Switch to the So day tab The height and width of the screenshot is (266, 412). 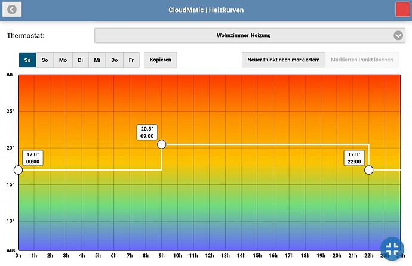pyautogui.click(x=45, y=60)
